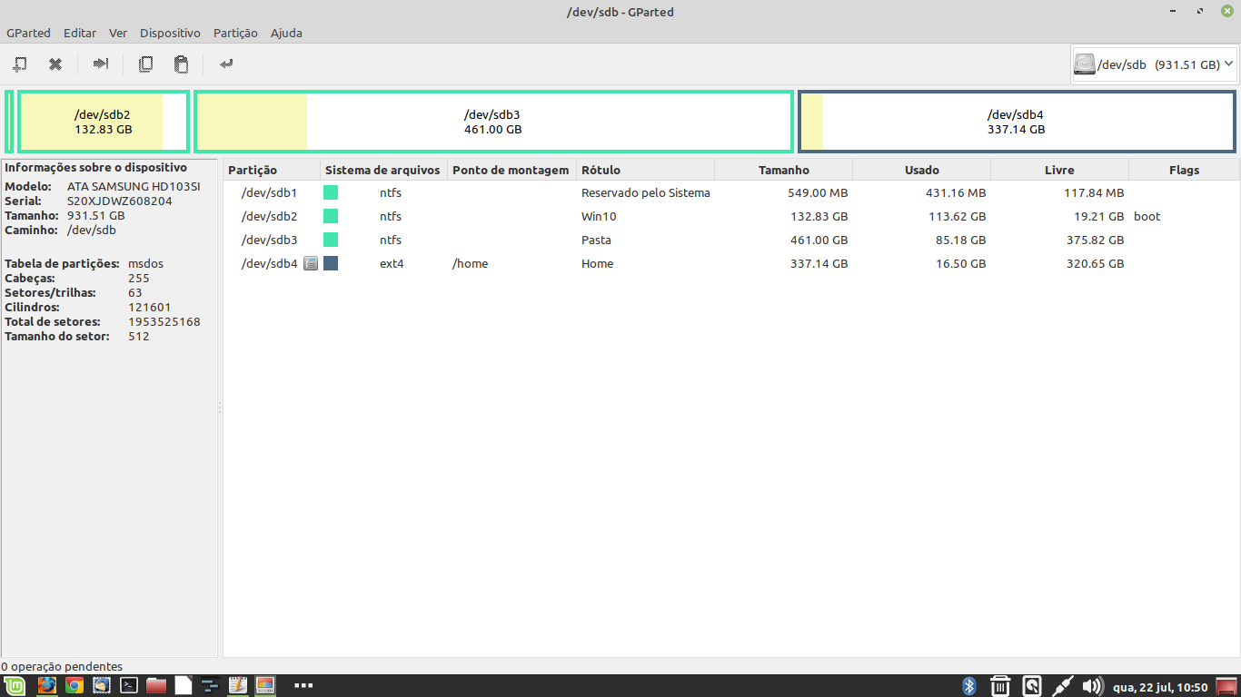Screen dimensions: 1241x697
Task: Open the Editar menu
Action: click(80, 33)
